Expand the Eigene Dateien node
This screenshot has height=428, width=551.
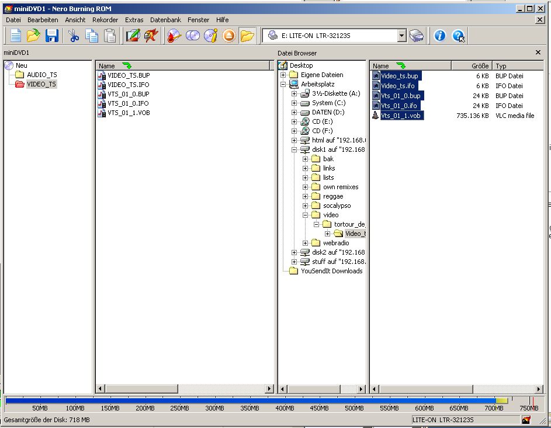(283, 75)
